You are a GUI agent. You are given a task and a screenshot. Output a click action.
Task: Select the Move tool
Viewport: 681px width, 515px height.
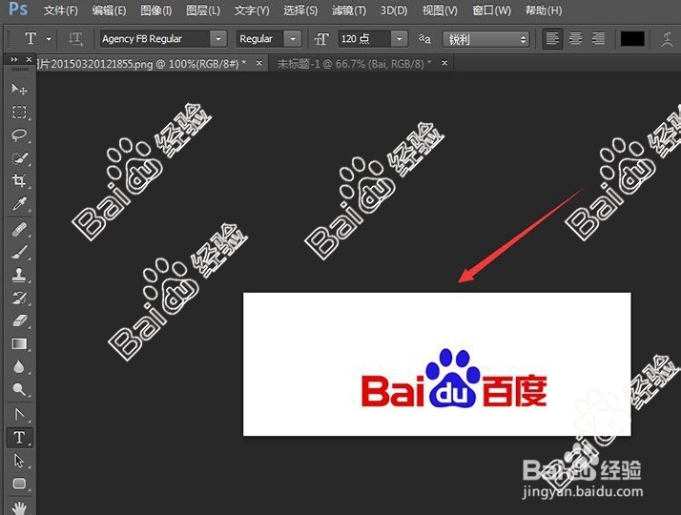tap(19, 90)
